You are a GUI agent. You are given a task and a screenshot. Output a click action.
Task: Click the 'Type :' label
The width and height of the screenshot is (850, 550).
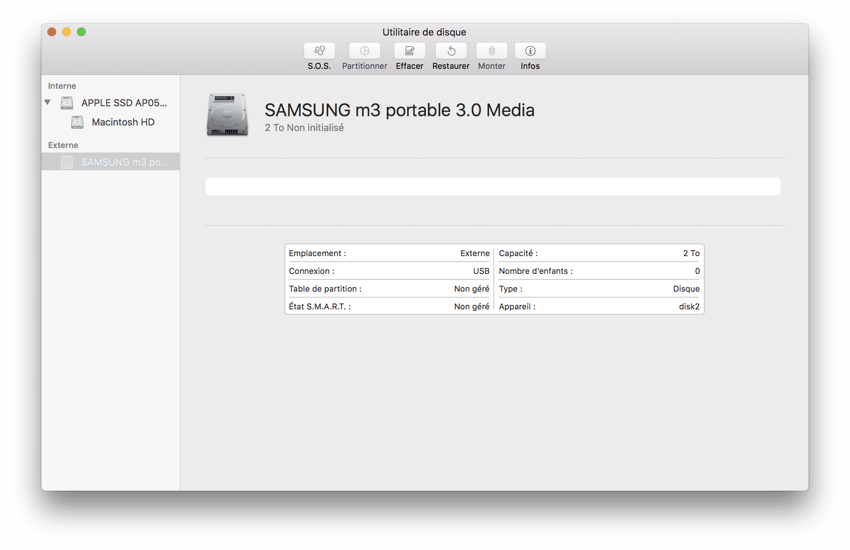[x=510, y=289]
